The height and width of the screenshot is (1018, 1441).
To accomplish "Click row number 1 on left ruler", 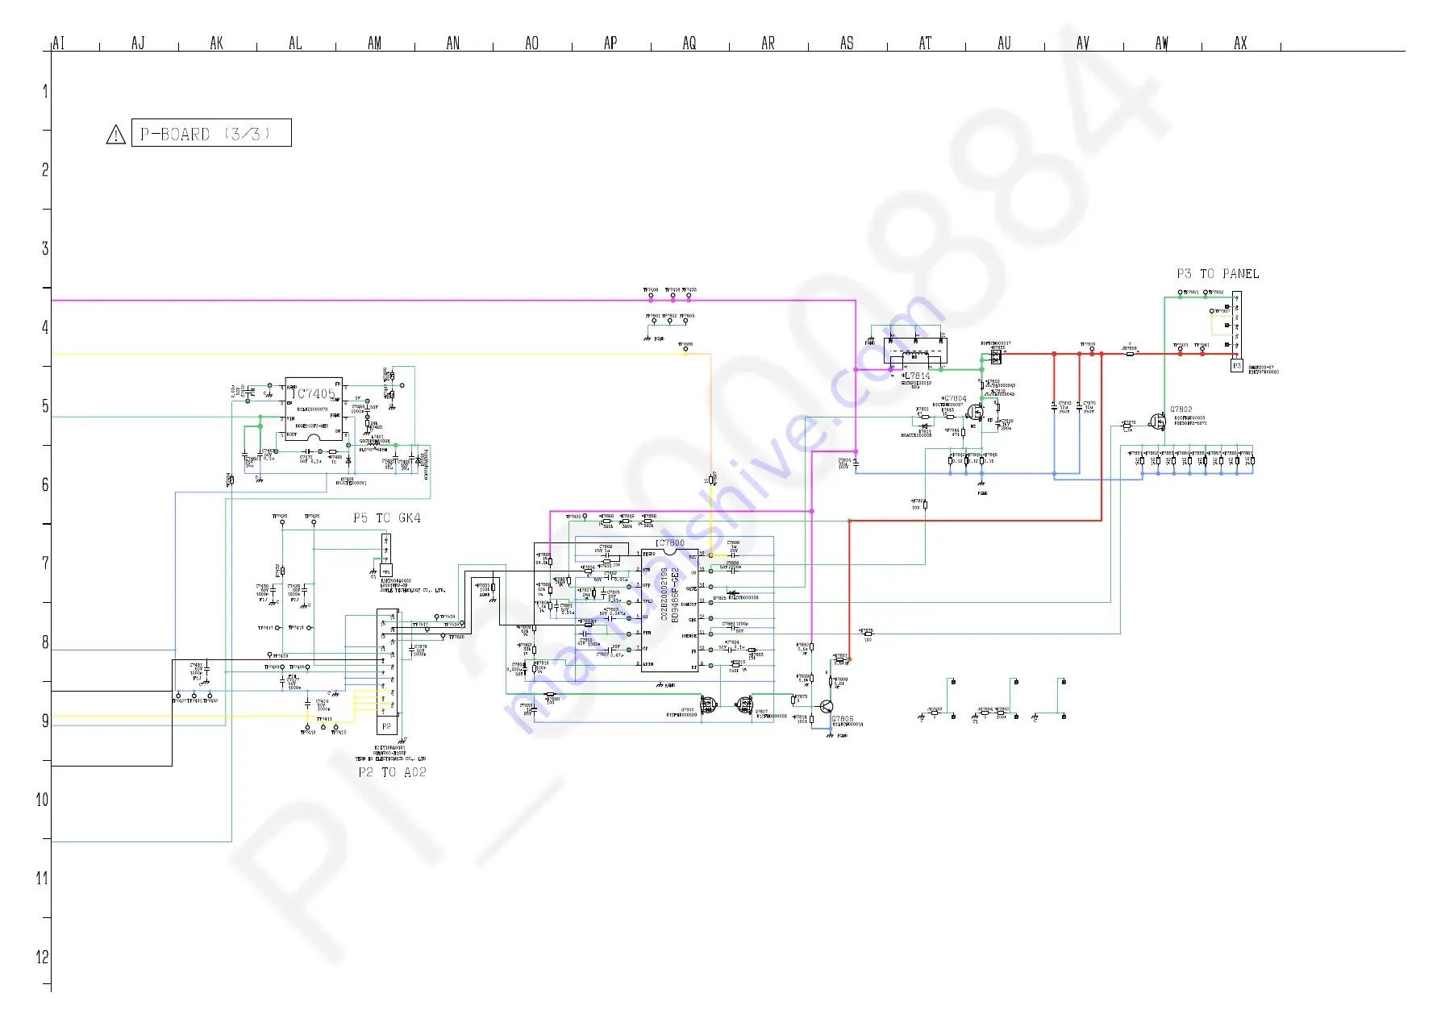I will pyautogui.click(x=45, y=91).
